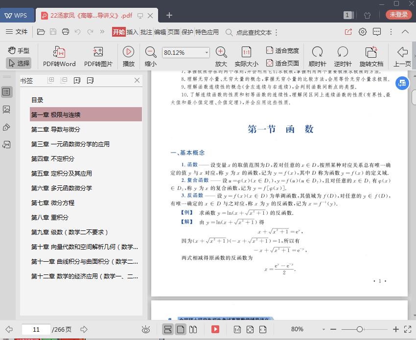Click the zoom slider handle
This screenshot has height=340, width=416.
[x=360, y=329]
